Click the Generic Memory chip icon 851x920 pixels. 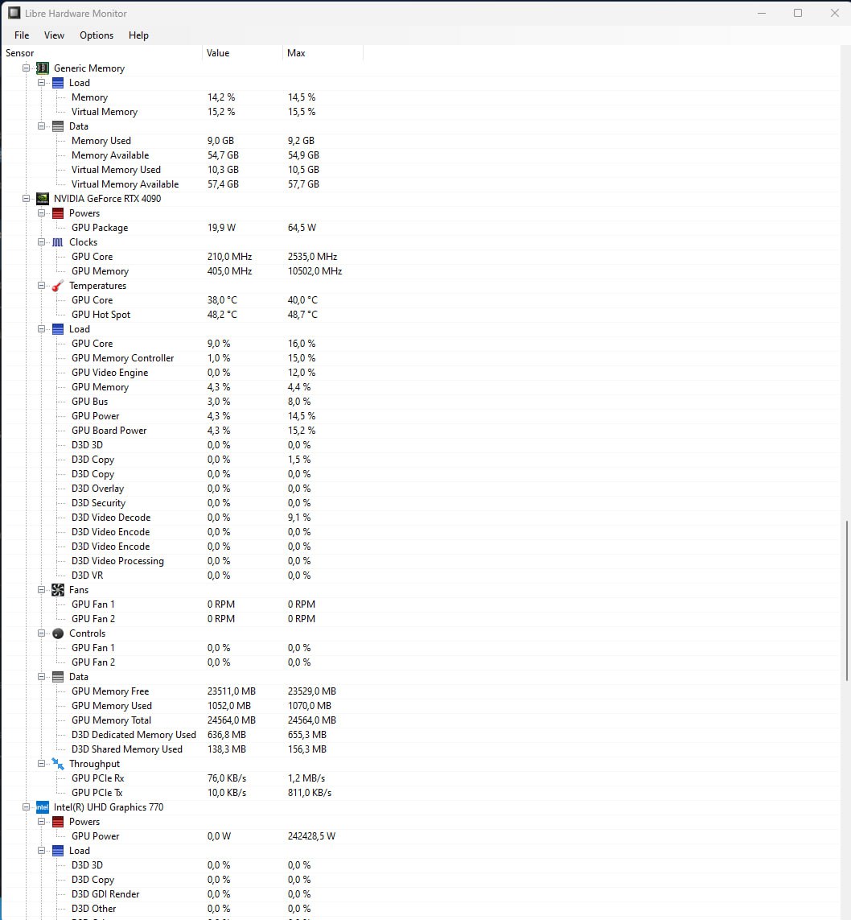pos(42,68)
